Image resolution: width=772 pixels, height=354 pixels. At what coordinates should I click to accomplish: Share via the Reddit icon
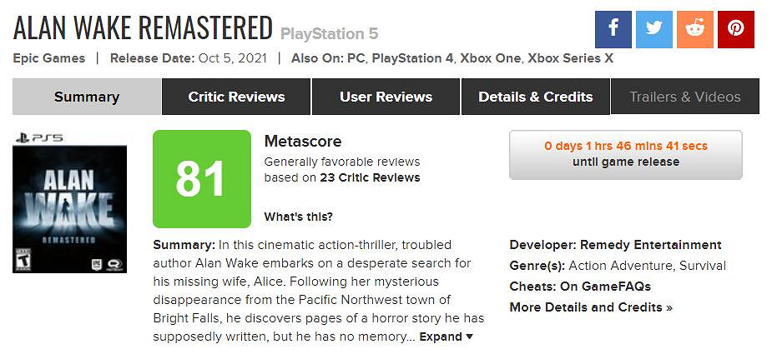pyautogui.click(x=694, y=29)
